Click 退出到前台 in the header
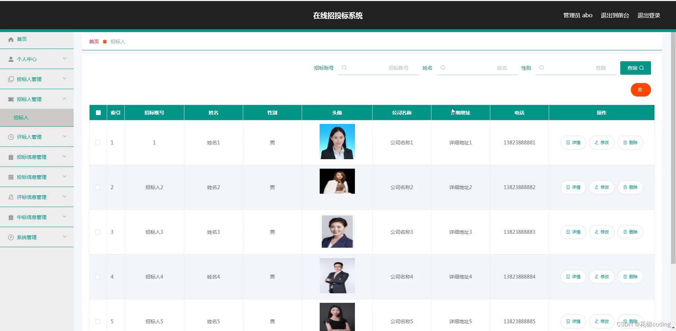This screenshot has height=331, width=676. (x=615, y=15)
